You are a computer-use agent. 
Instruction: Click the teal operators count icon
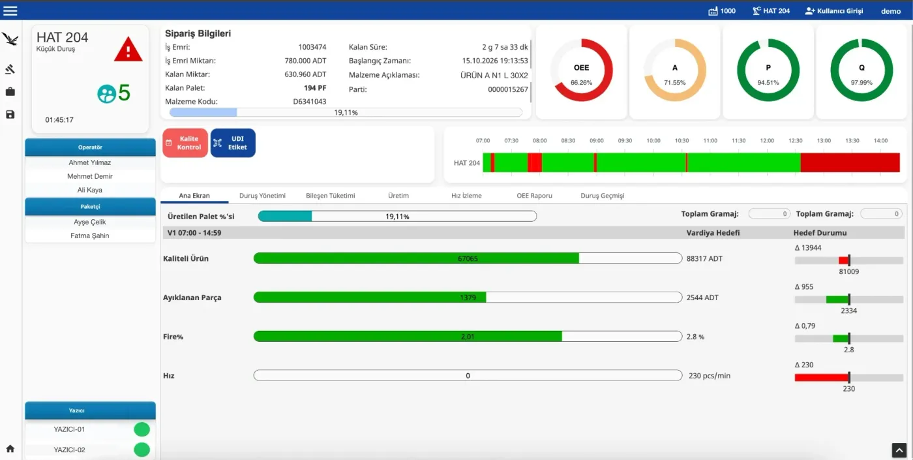(106, 94)
